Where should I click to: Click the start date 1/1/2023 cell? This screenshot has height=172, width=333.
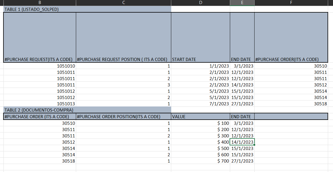pos(201,66)
